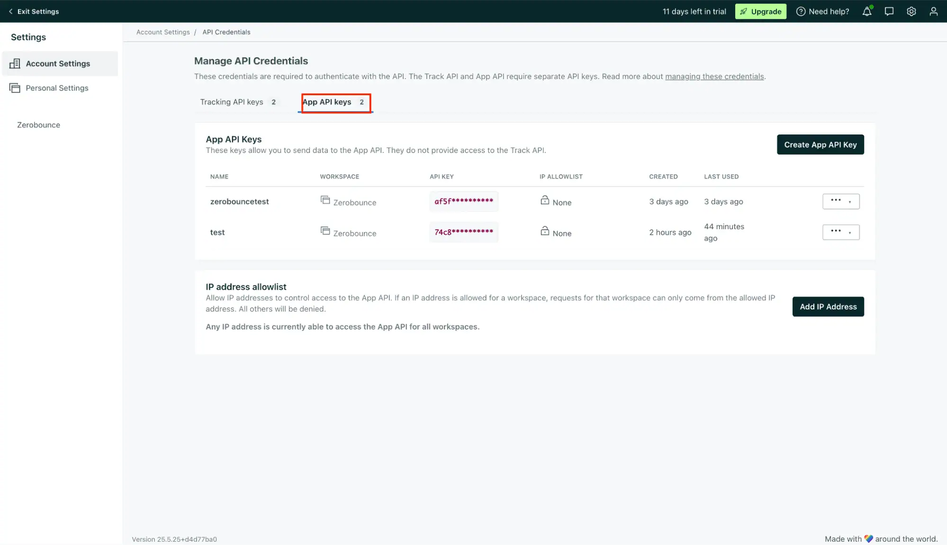Open the managing these credentials link
The width and height of the screenshot is (947, 545).
coord(714,76)
